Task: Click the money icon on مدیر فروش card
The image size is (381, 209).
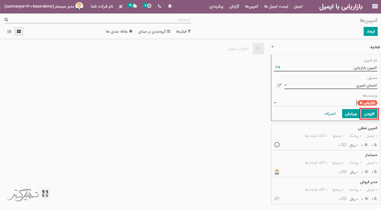Action: tap(344, 199)
